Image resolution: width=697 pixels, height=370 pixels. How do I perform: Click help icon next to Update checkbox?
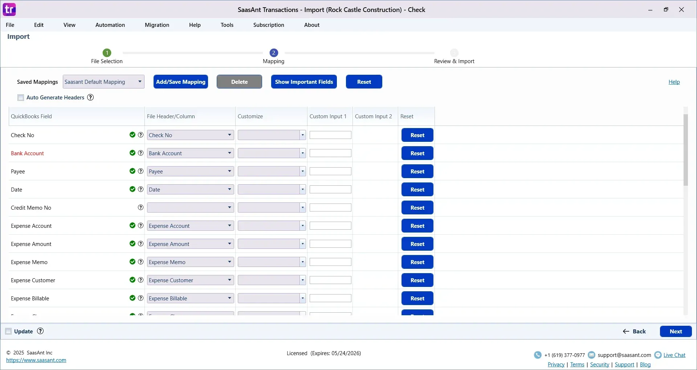(40, 331)
